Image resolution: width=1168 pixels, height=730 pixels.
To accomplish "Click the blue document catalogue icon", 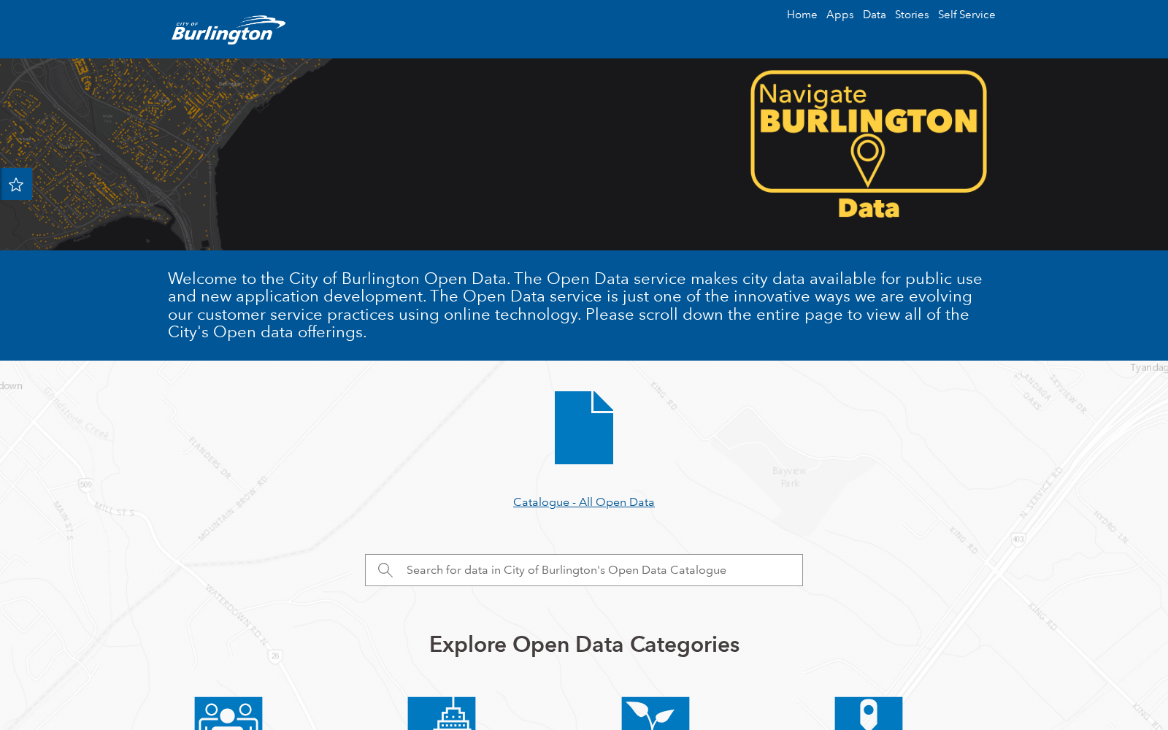I will point(584,428).
